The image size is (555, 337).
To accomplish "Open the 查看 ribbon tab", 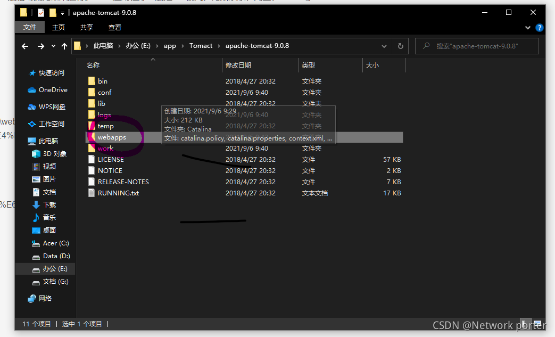I will point(115,27).
